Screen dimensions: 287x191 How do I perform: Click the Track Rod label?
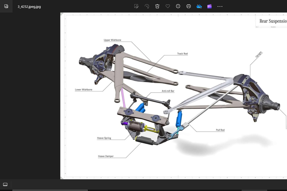point(182,54)
